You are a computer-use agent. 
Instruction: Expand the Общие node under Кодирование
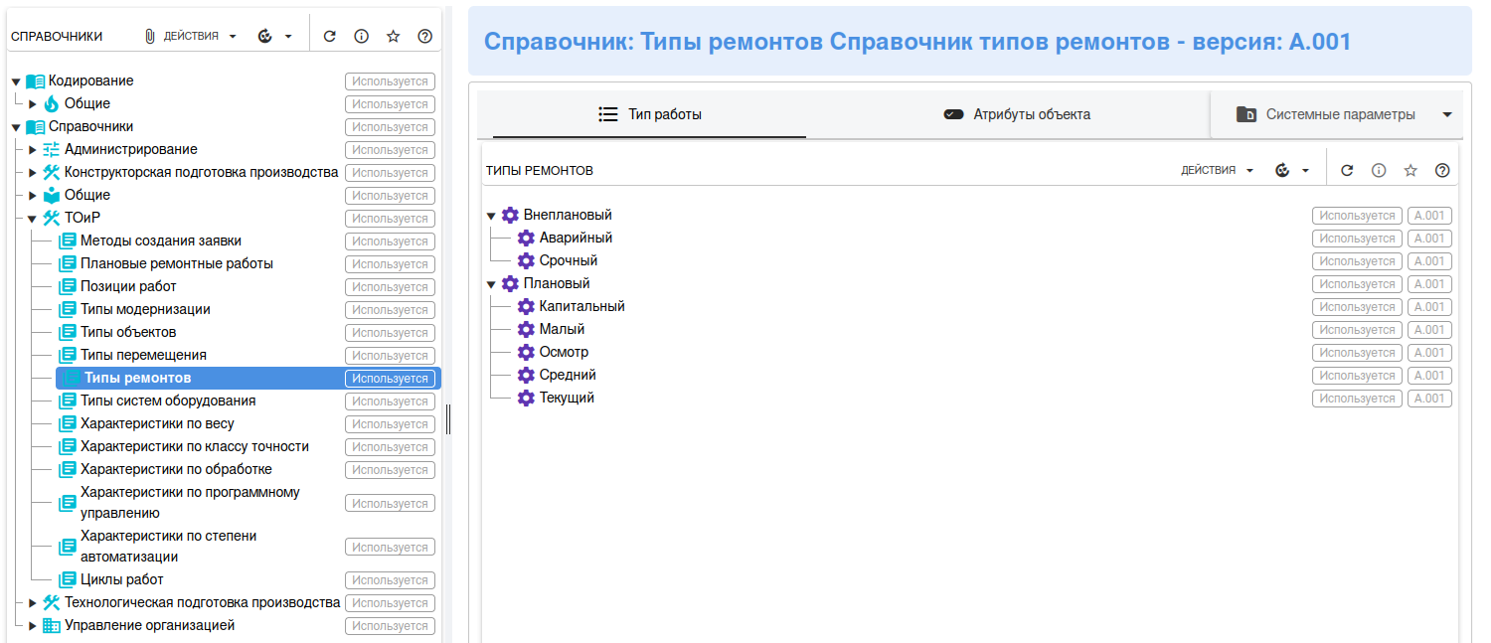32,104
